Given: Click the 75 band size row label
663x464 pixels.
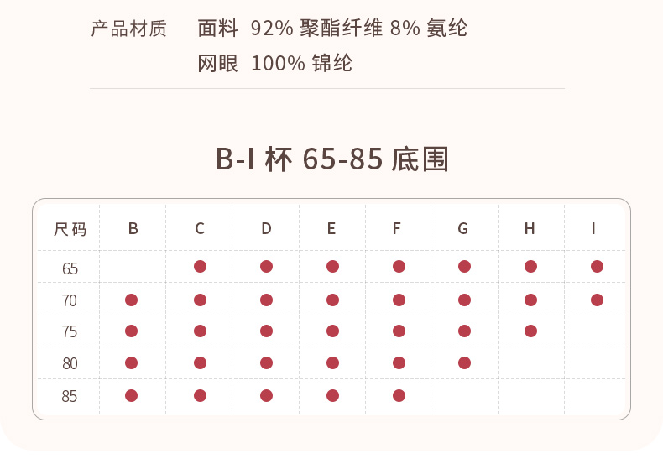Looking at the screenshot, I should click(x=70, y=332).
